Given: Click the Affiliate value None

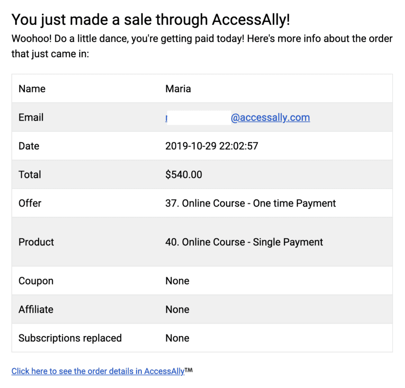Looking at the screenshot, I should click(177, 310).
